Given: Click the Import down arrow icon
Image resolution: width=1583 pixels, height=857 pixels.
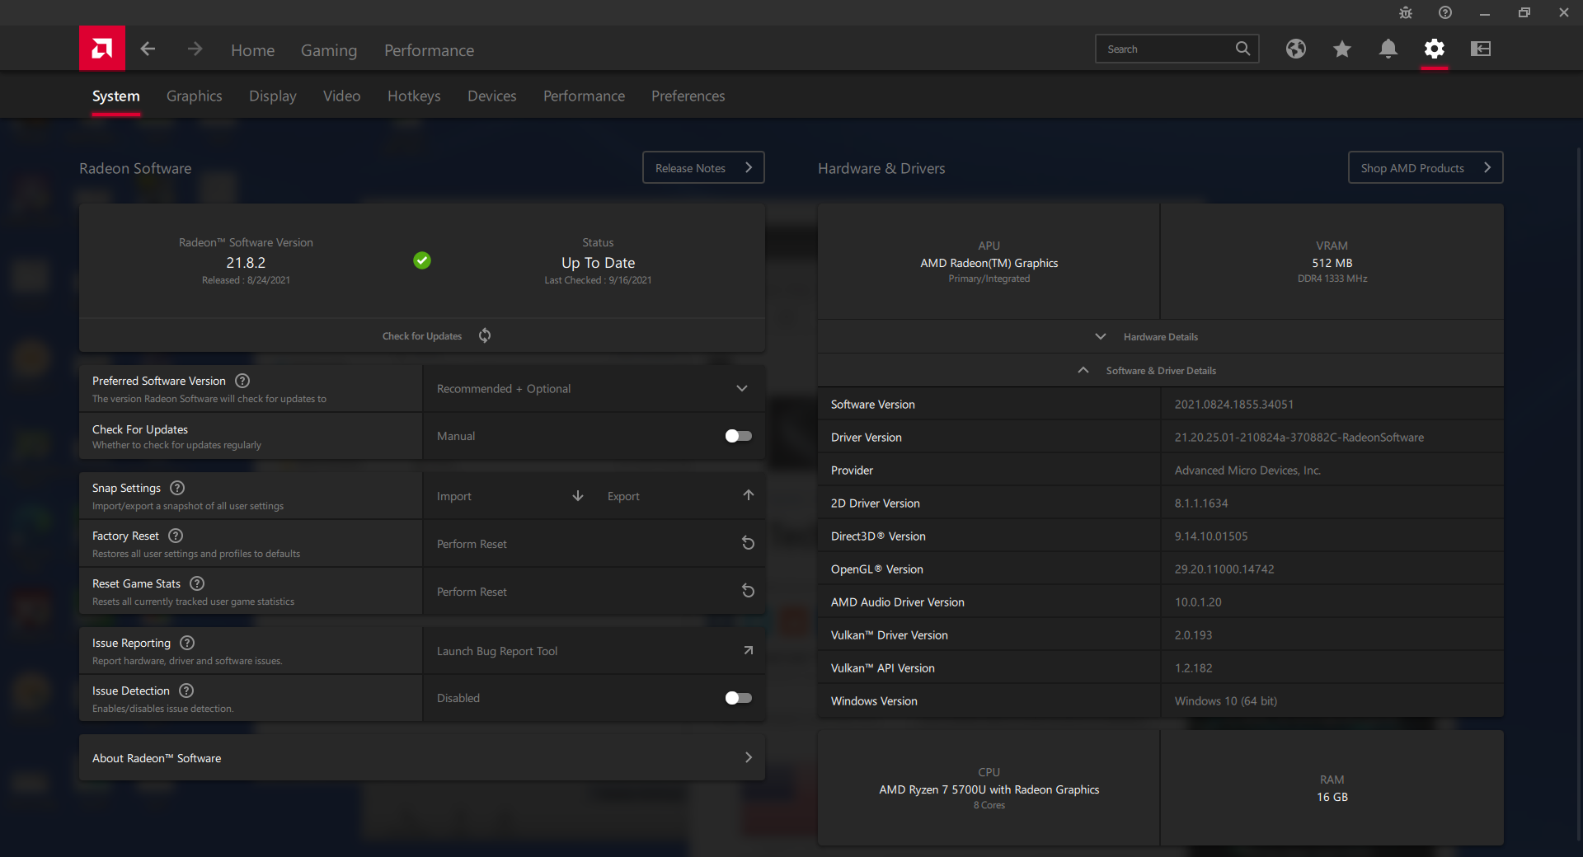Looking at the screenshot, I should pos(578,495).
